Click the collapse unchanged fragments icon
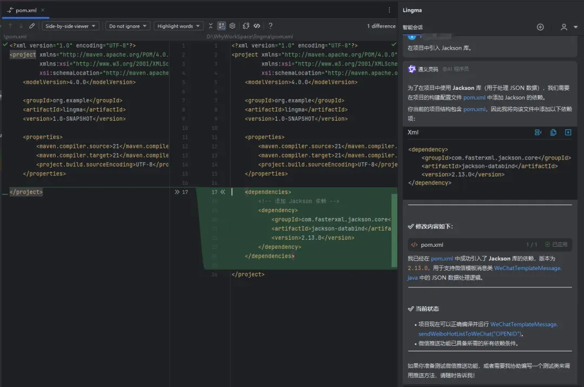584x387 pixels. click(211, 26)
